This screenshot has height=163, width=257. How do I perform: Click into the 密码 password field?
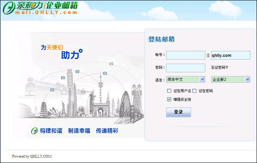click(185, 68)
